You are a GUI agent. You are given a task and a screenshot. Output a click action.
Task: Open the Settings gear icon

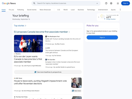tap(111, 3)
